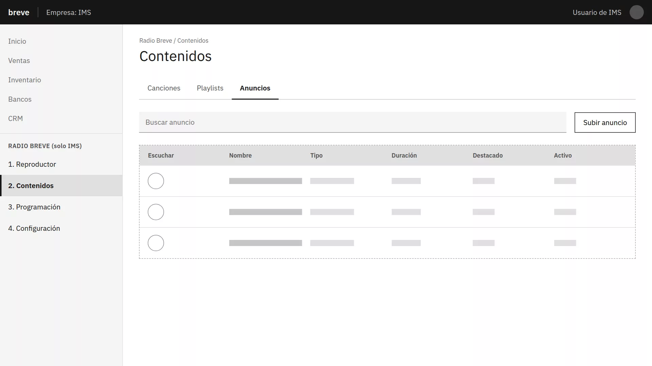Open the Usuario de IMS profile name
Screen dimensions: 652x366
tap(597, 13)
